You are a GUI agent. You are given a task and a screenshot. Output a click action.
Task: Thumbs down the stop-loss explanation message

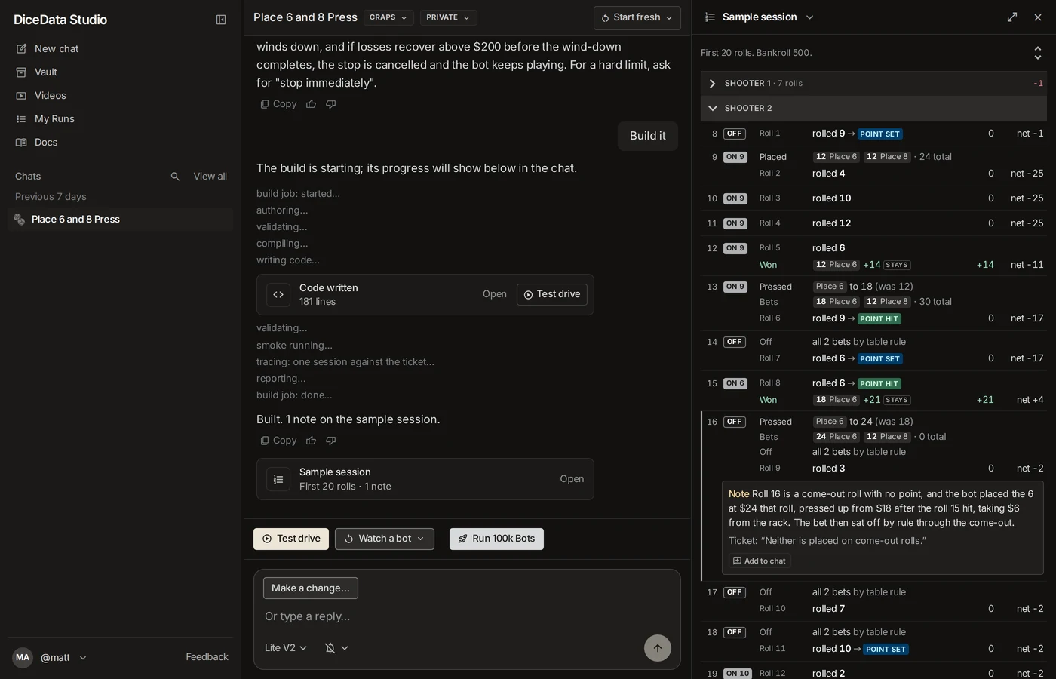330,104
